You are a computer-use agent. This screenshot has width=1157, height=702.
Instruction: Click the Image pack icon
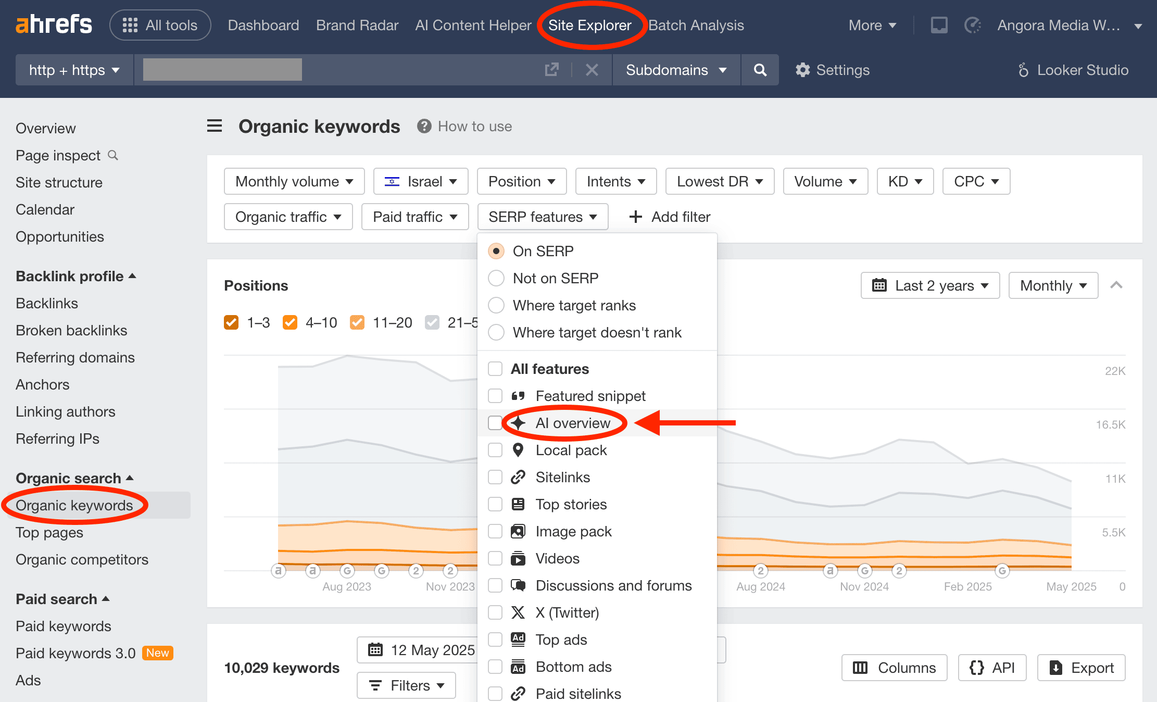click(x=518, y=531)
